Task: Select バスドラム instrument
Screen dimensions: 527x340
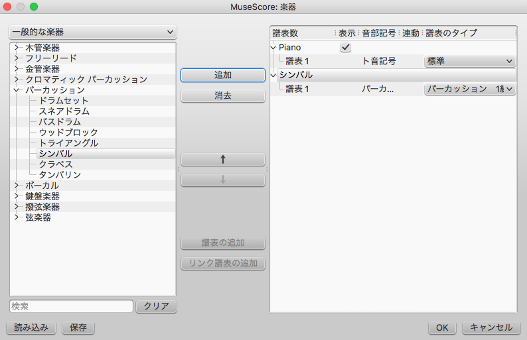Action: (60, 122)
